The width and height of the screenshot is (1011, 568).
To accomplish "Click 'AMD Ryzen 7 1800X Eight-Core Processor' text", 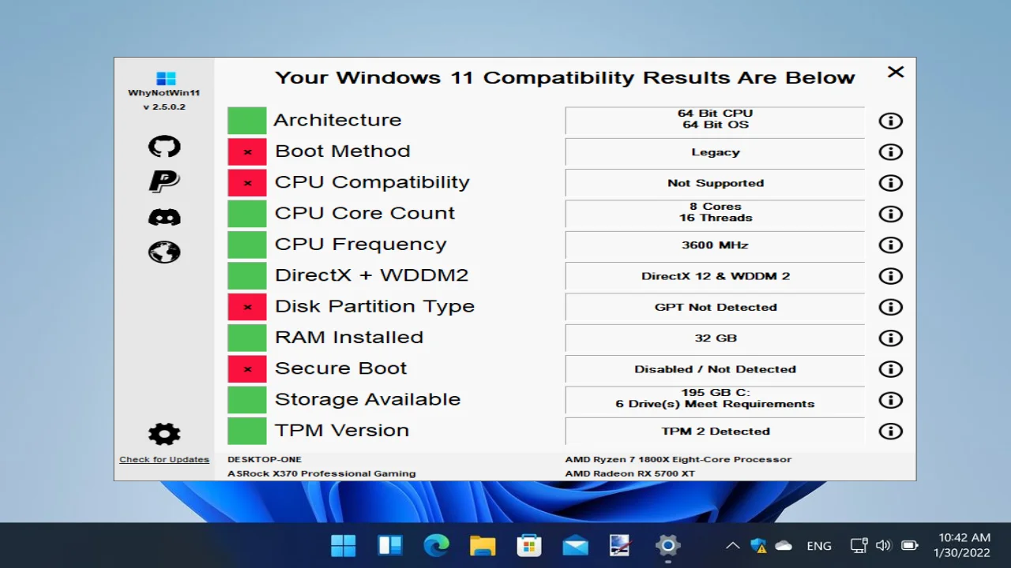I will point(678,459).
